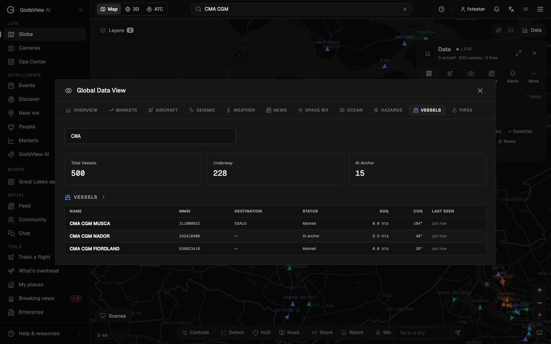The height and width of the screenshot is (344, 551).
Task: Click the CMA vessel filter field
Action: pyautogui.click(x=150, y=136)
